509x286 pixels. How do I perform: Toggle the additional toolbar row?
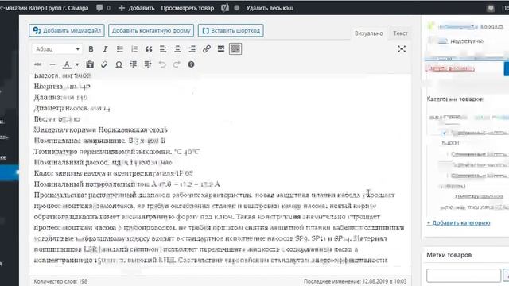pyautogui.click(x=235, y=49)
